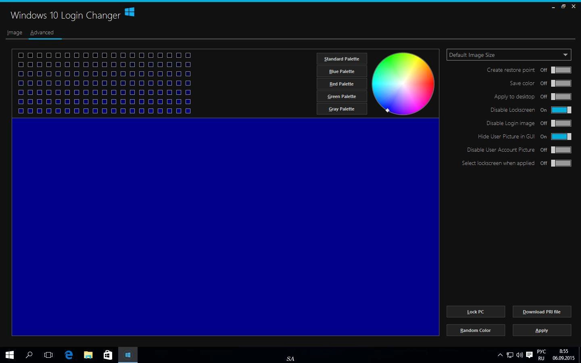Click the Windows logo beside app title
The image size is (581, 363).
[x=130, y=12]
